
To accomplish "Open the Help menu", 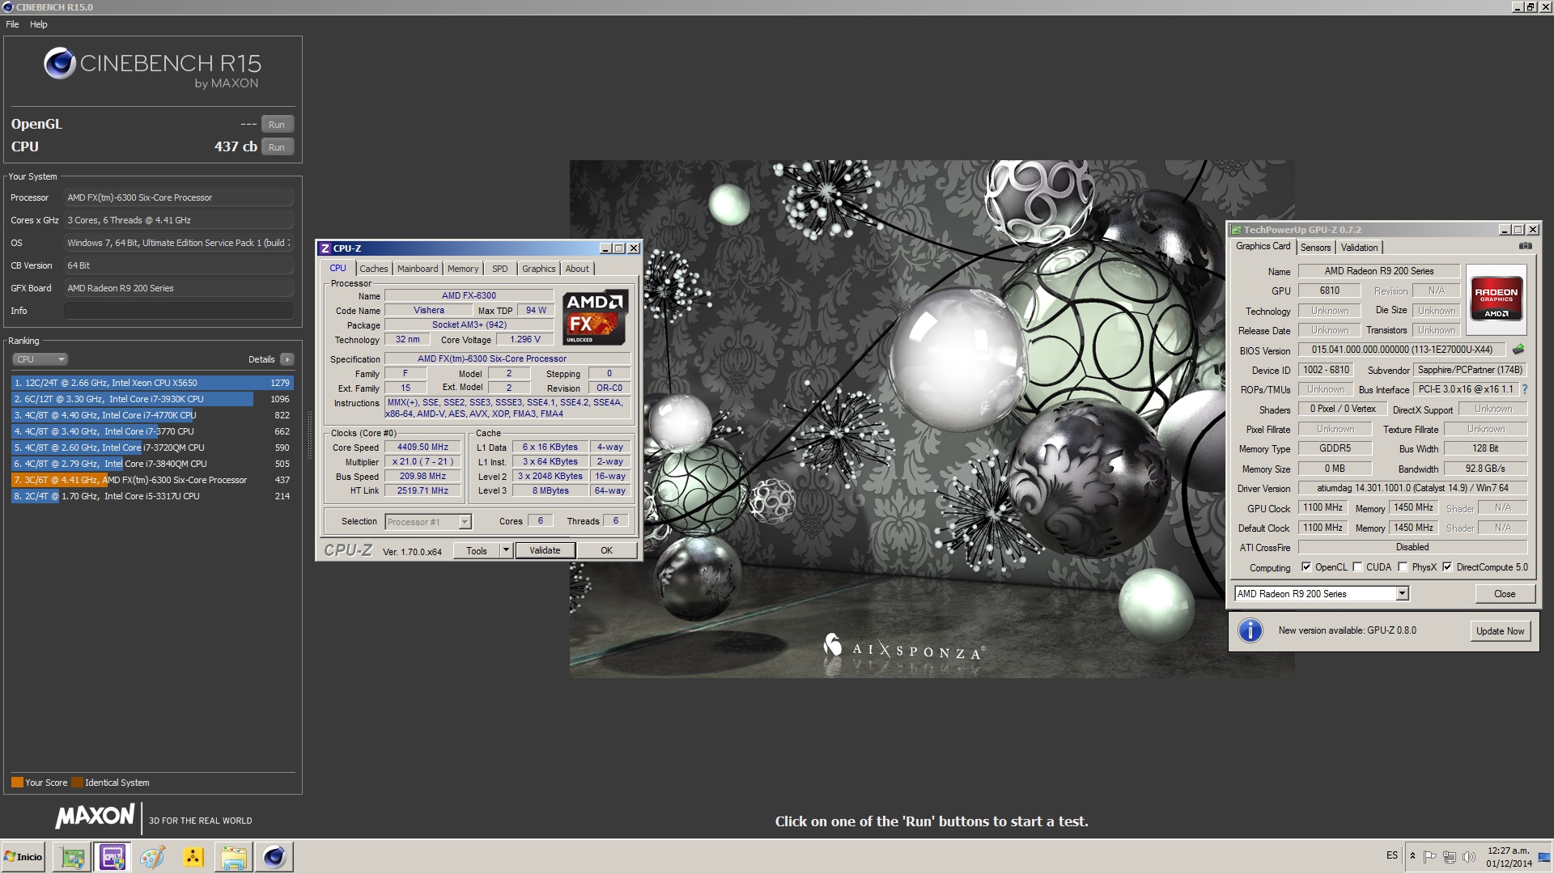I will (39, 24).
